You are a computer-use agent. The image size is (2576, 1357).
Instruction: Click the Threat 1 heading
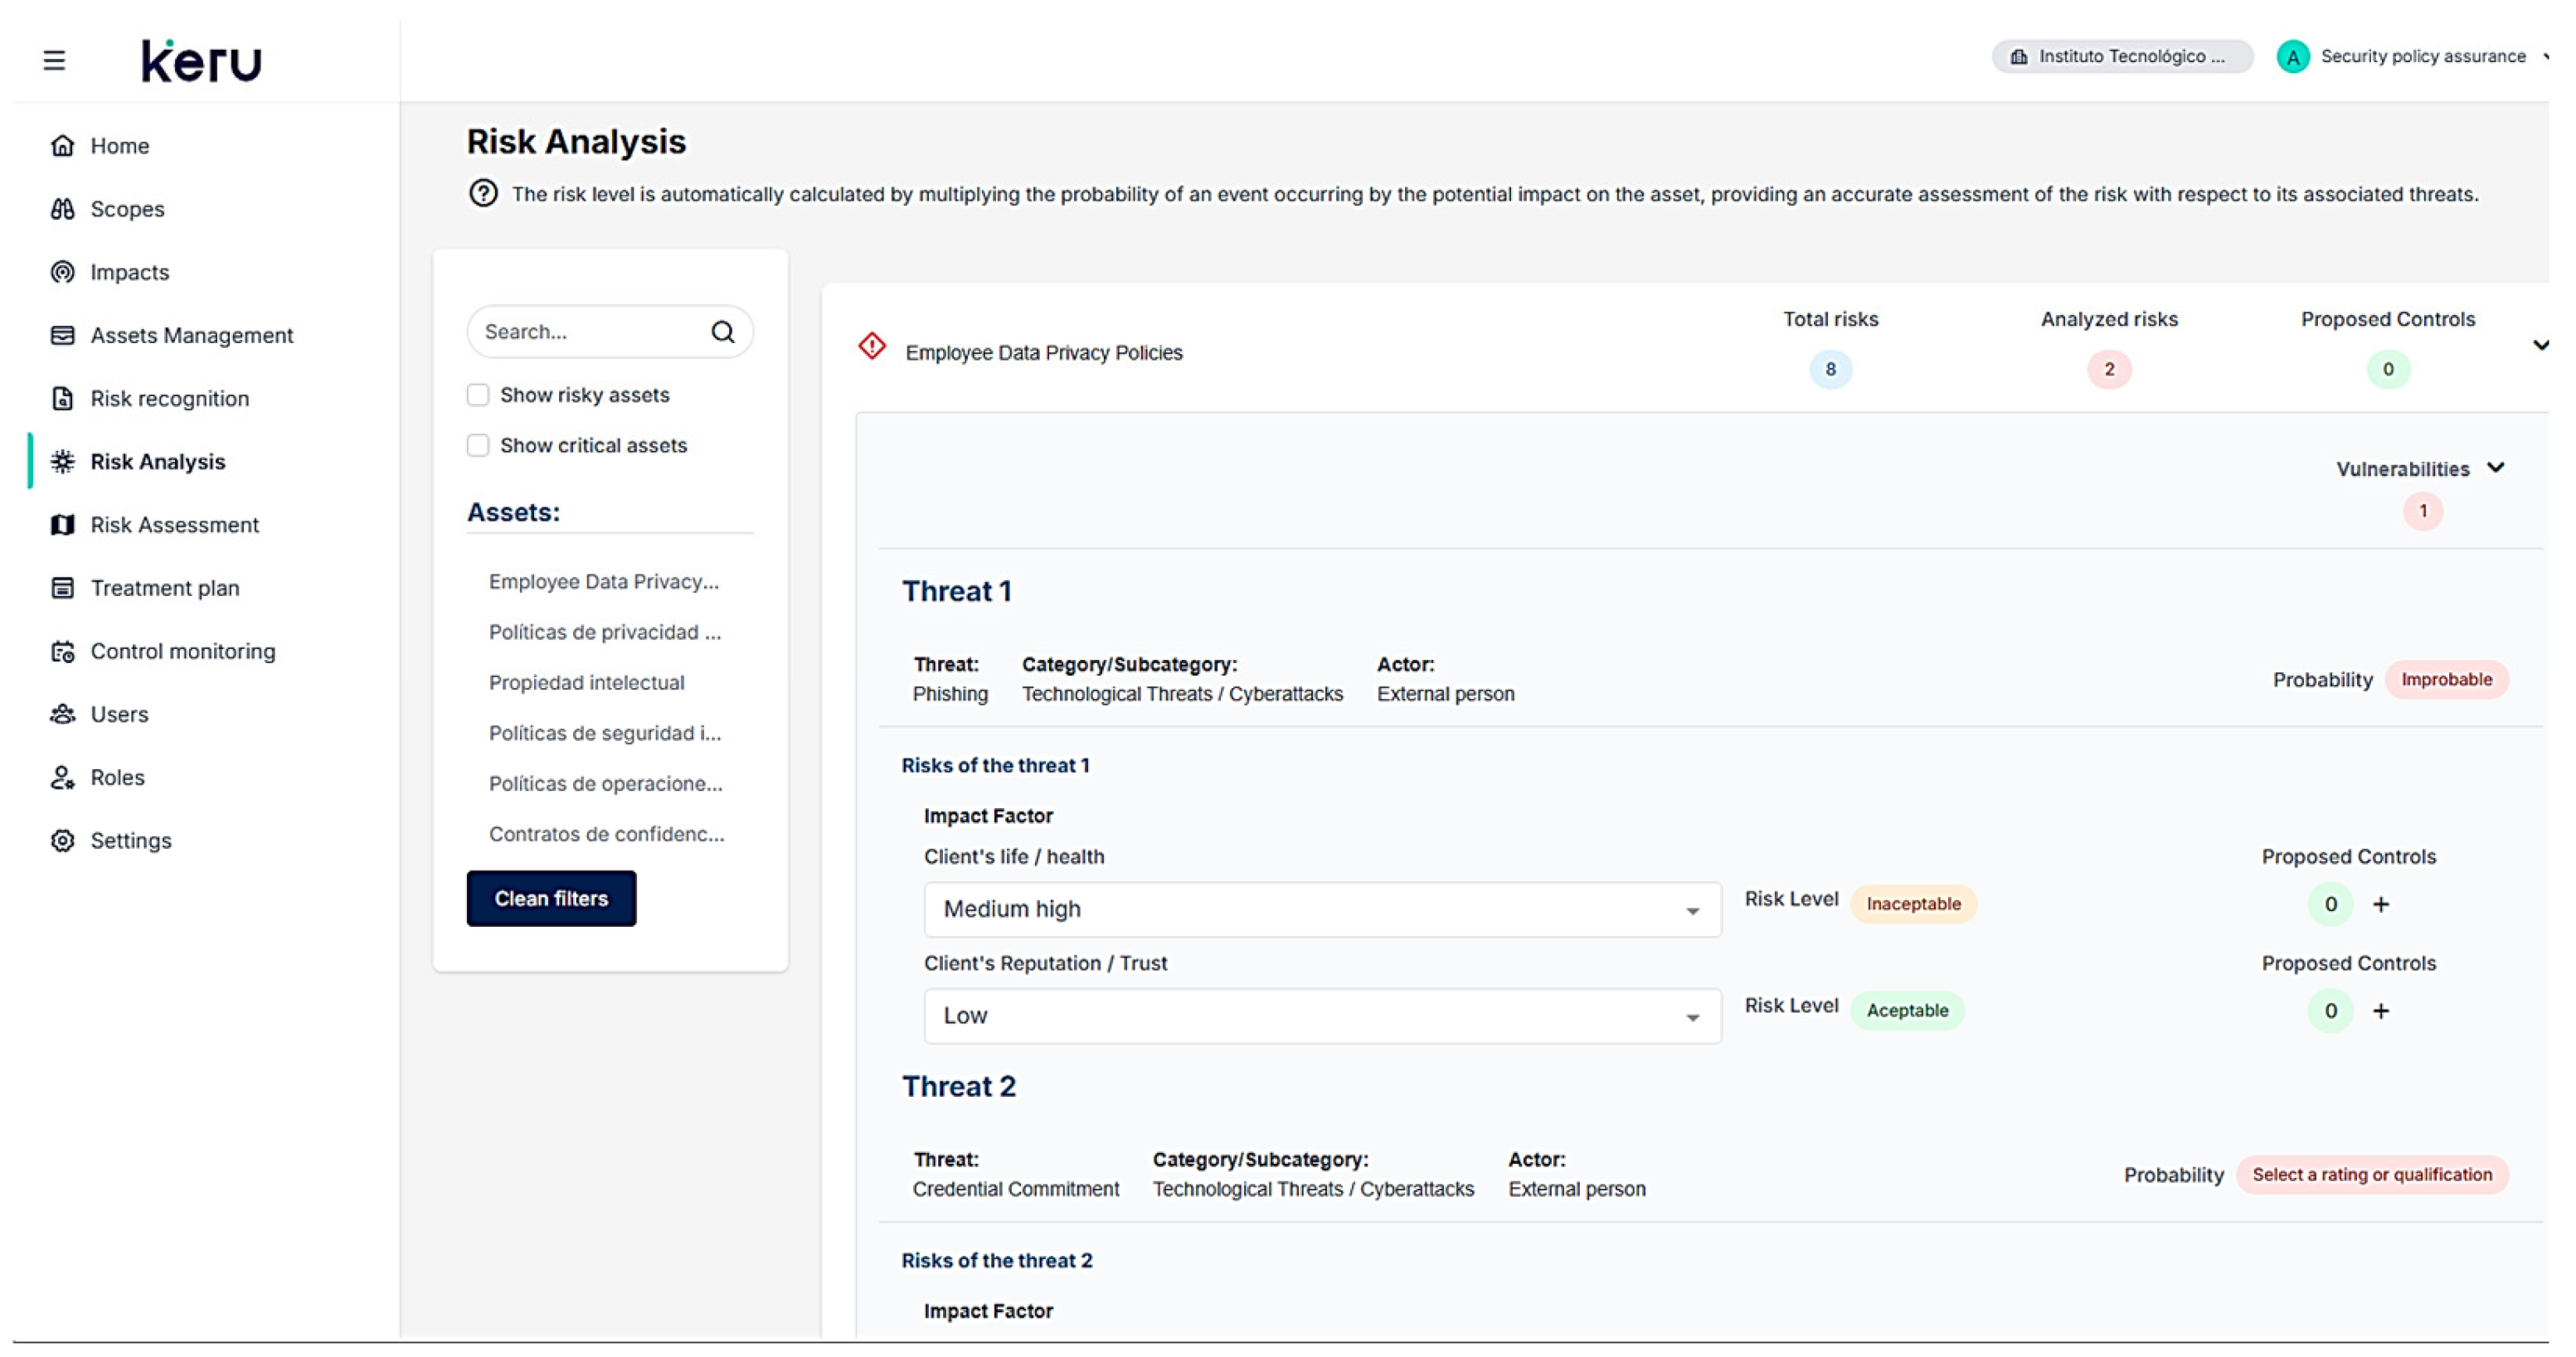click(957, 592)
